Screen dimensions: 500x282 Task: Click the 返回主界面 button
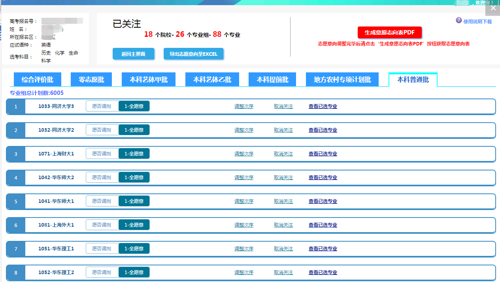pos(133,54)
